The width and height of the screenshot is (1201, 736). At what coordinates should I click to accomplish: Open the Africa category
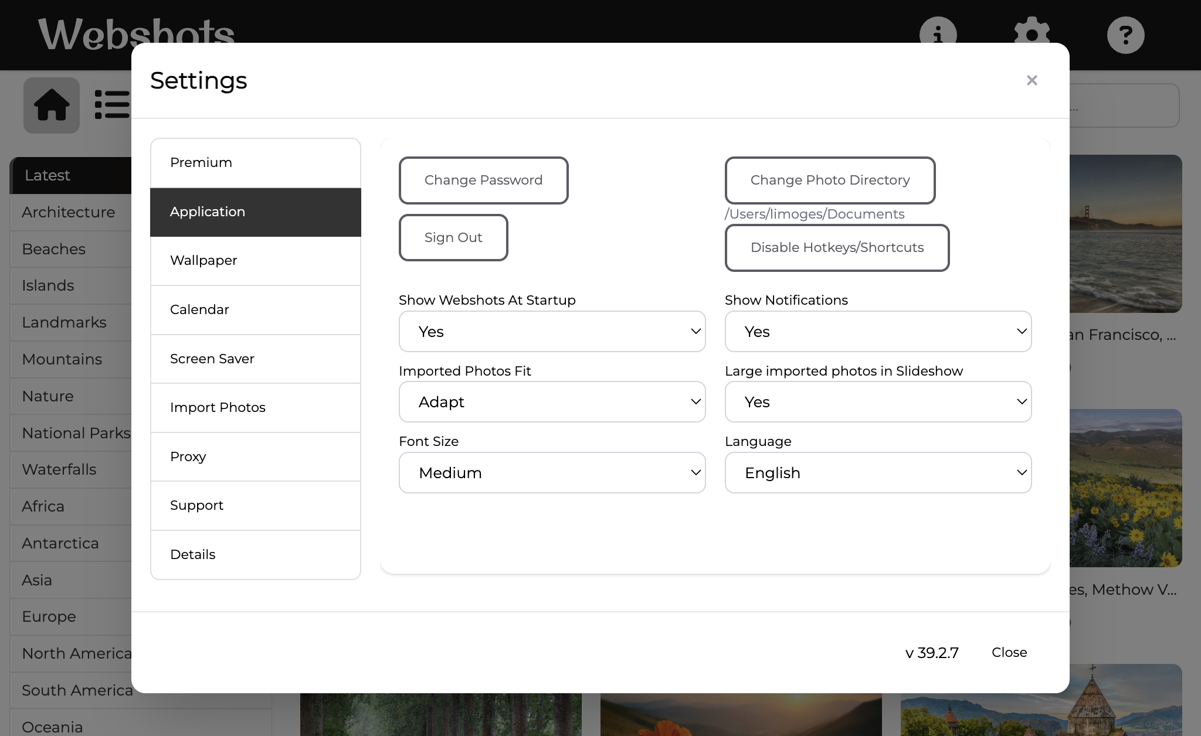(70, 506)
